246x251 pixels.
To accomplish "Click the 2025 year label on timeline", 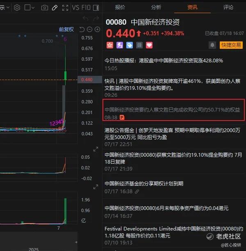I will pyautogui.click(x=34, y=249).
